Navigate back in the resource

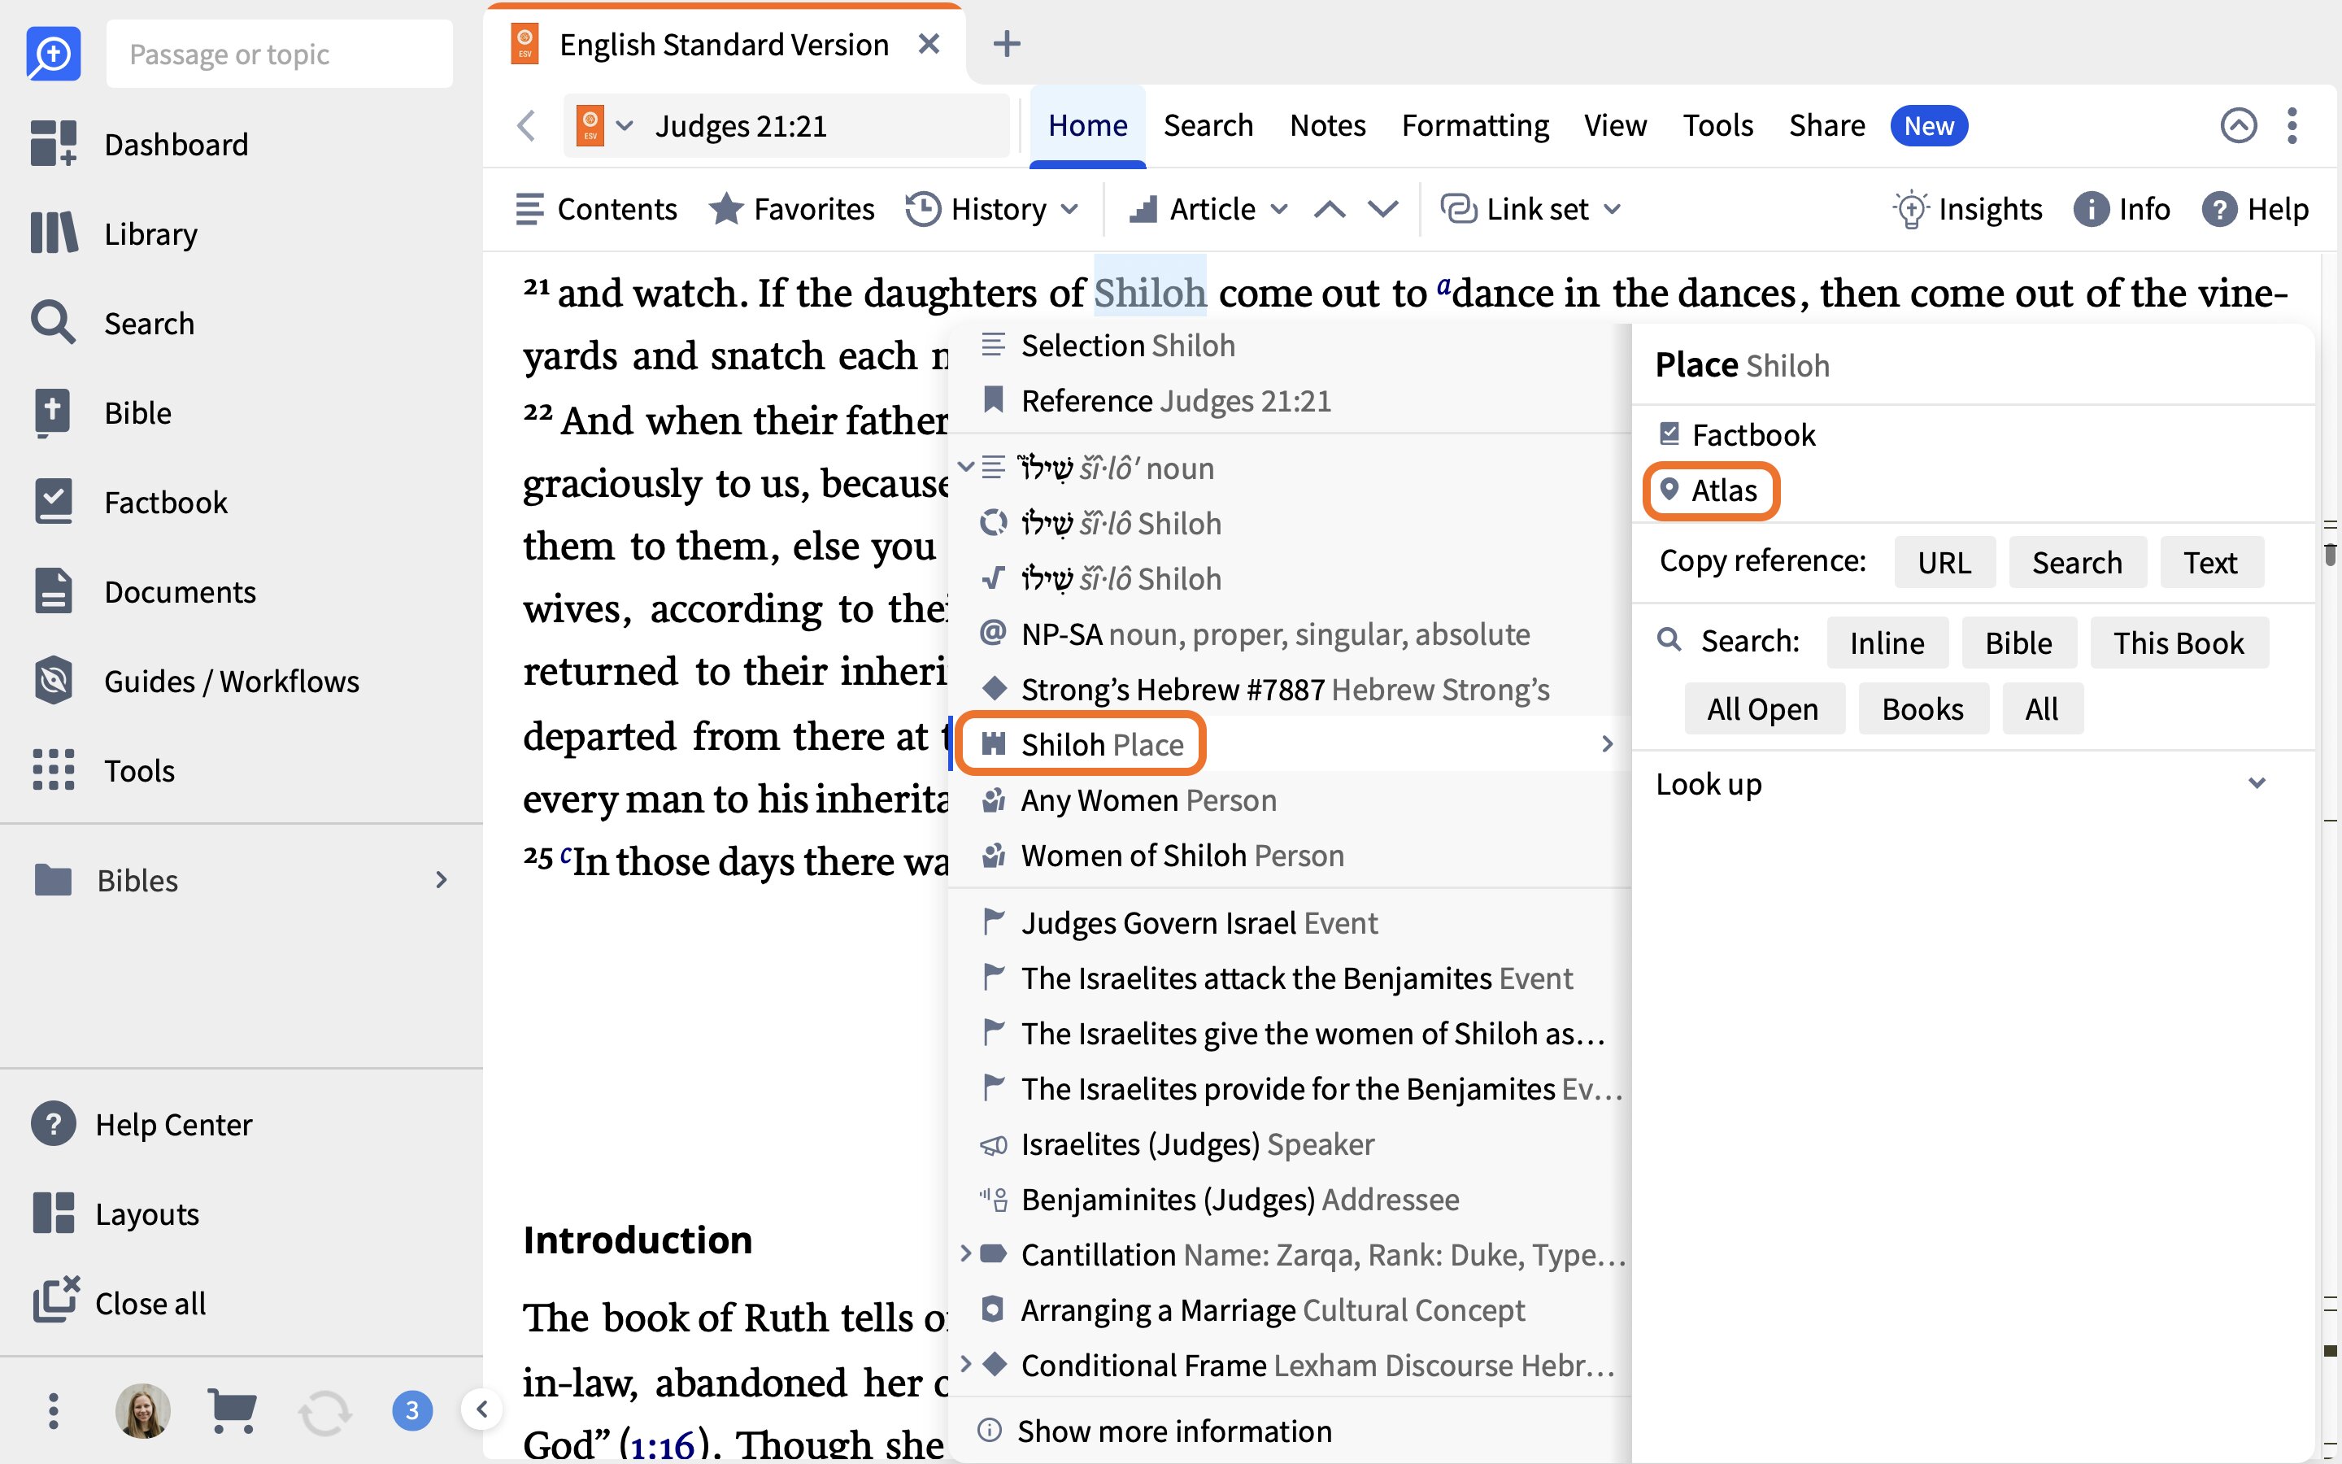526,126
